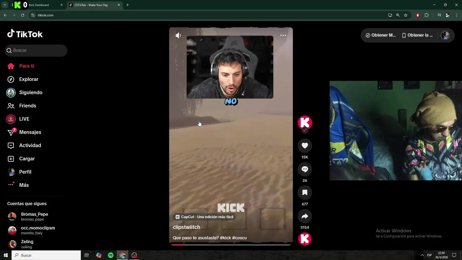Open the spinning sound disc below share
This screenshot has height=260, width=462.
(x=305, y=239)
